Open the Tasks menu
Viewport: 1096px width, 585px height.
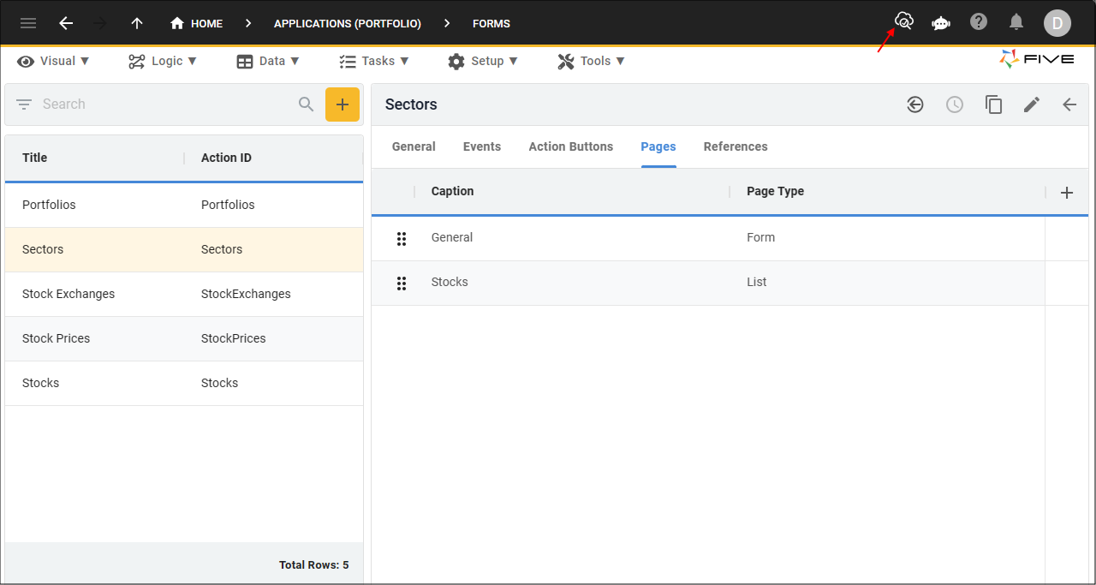click(374, 61)
